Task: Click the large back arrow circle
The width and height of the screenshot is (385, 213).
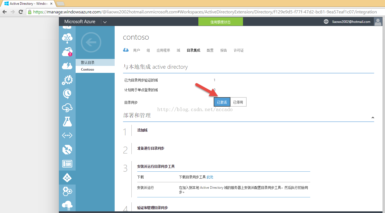Action: [x=91, y=42]
